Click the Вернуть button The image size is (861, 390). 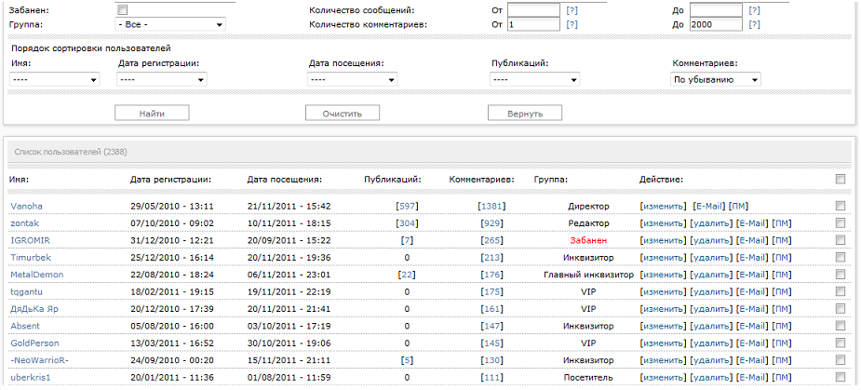coord(525,113)
